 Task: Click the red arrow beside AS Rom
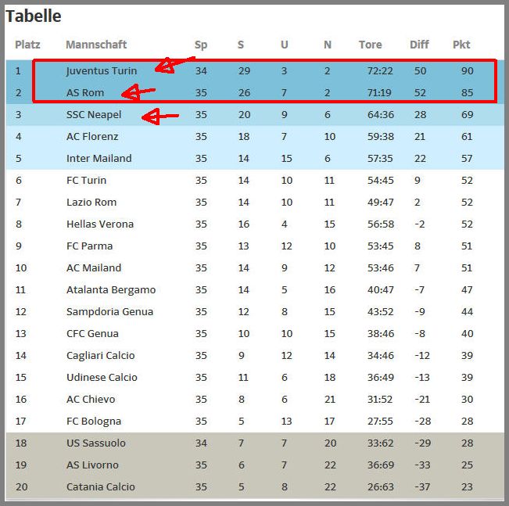[138, 92]
